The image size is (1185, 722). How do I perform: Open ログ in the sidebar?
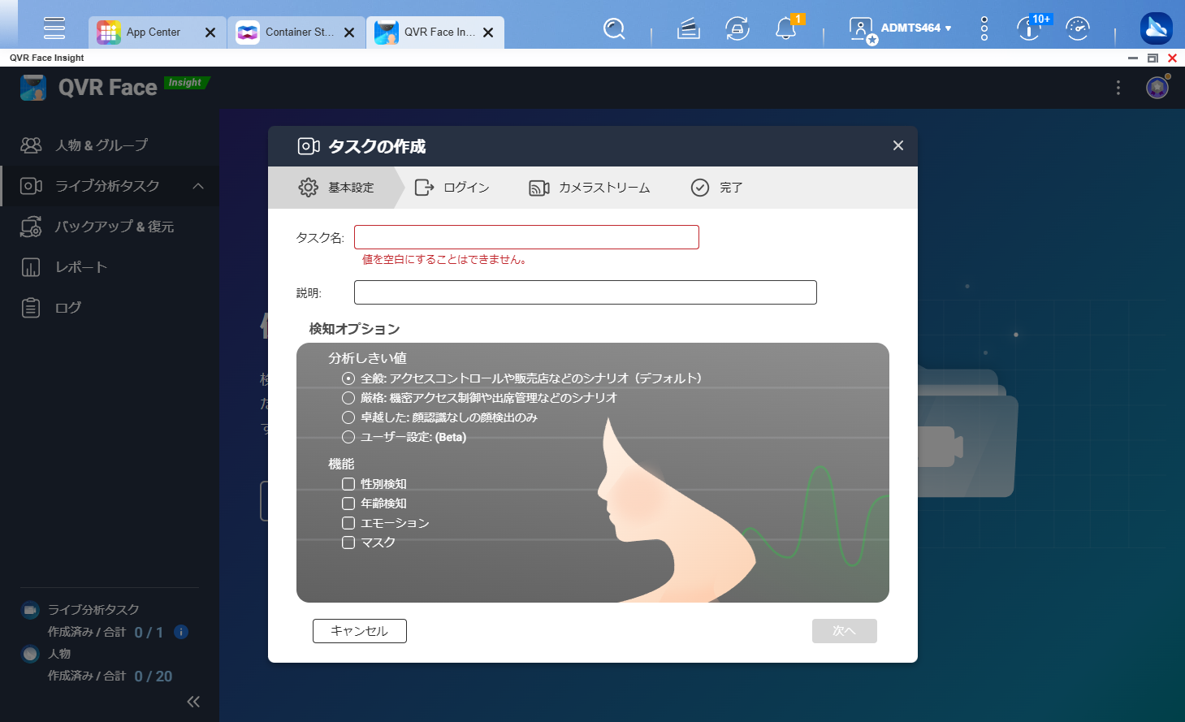[x=110, y=308]
